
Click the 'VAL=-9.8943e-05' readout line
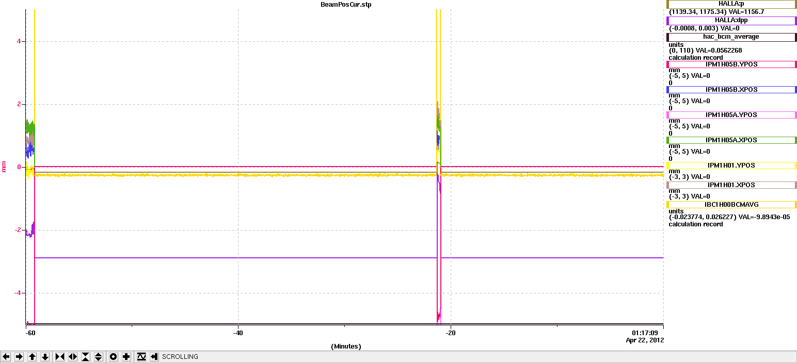coord(729,217)
